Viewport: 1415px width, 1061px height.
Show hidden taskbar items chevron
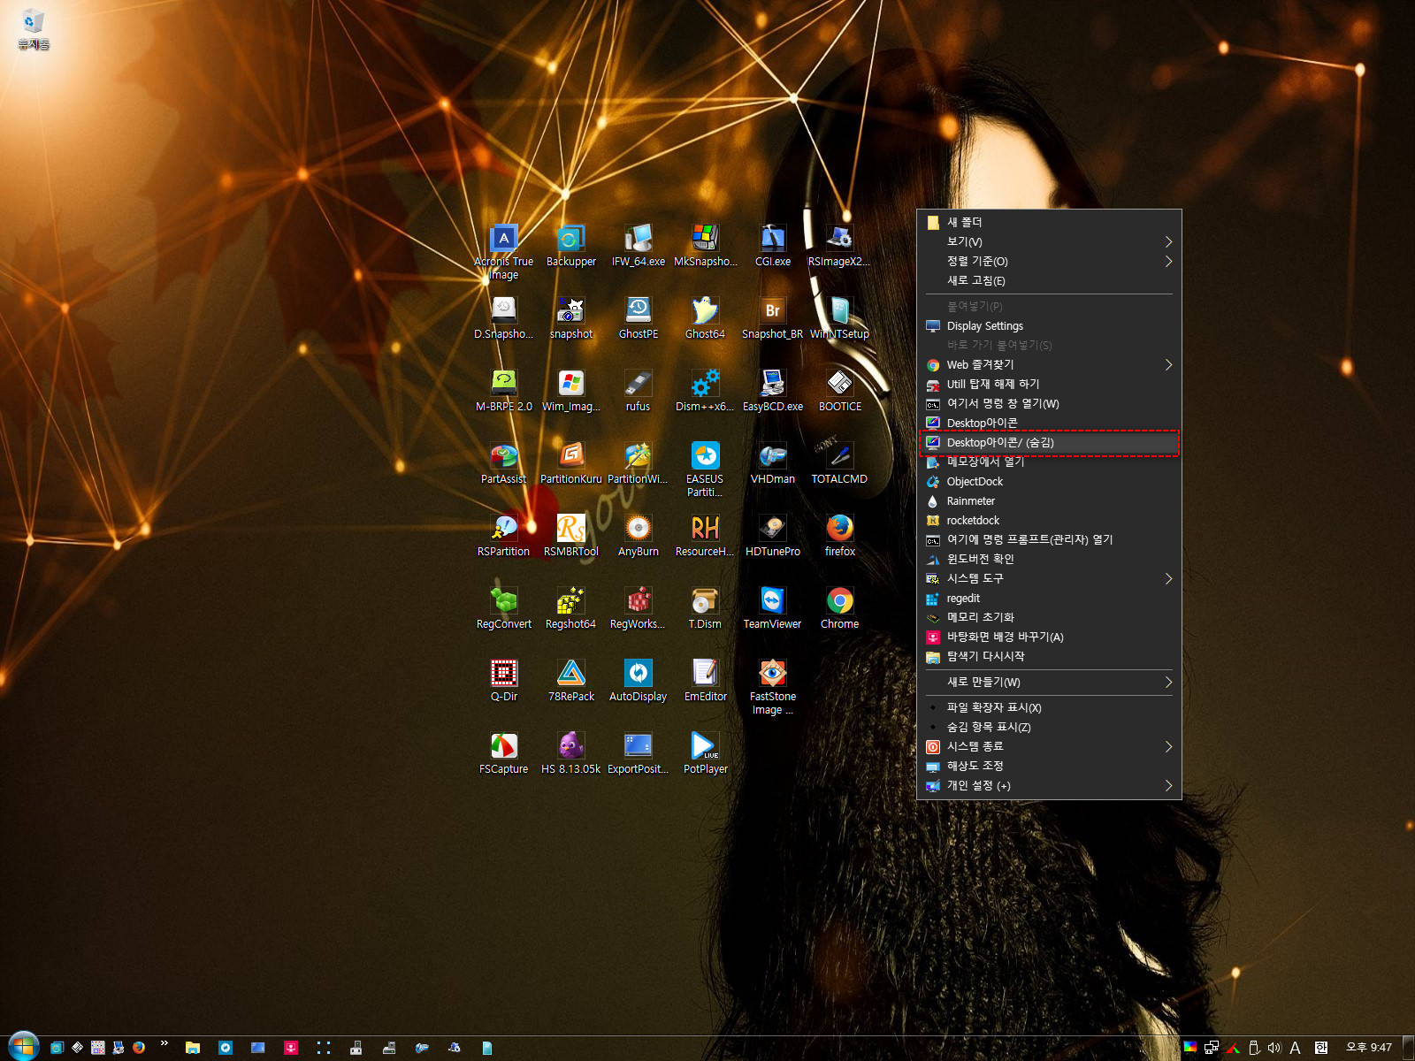pyautogui.click(x=164, y=1044)
